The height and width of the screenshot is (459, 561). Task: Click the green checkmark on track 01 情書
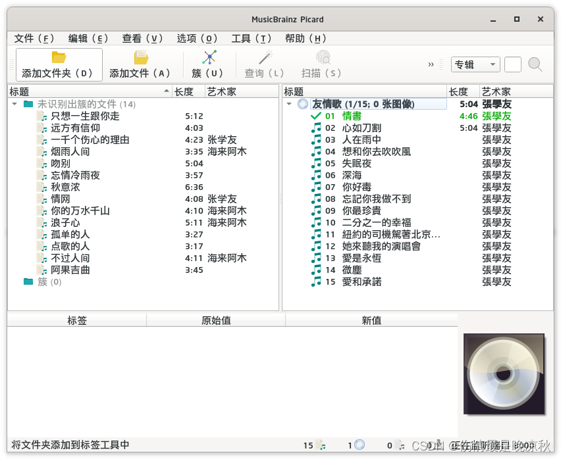coord(316,116)
